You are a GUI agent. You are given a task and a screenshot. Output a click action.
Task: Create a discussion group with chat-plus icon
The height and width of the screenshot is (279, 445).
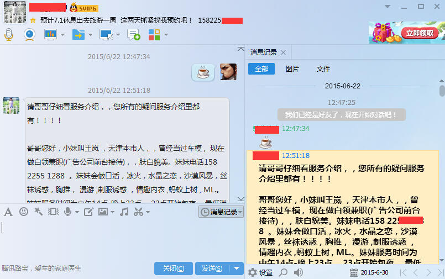(134, 35)
